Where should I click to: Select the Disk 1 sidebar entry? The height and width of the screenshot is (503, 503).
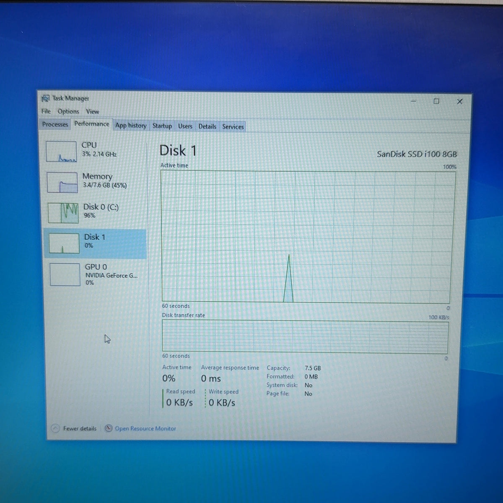95,243
